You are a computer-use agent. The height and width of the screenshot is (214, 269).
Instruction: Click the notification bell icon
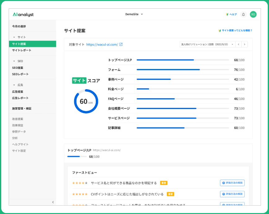[243, 14]
